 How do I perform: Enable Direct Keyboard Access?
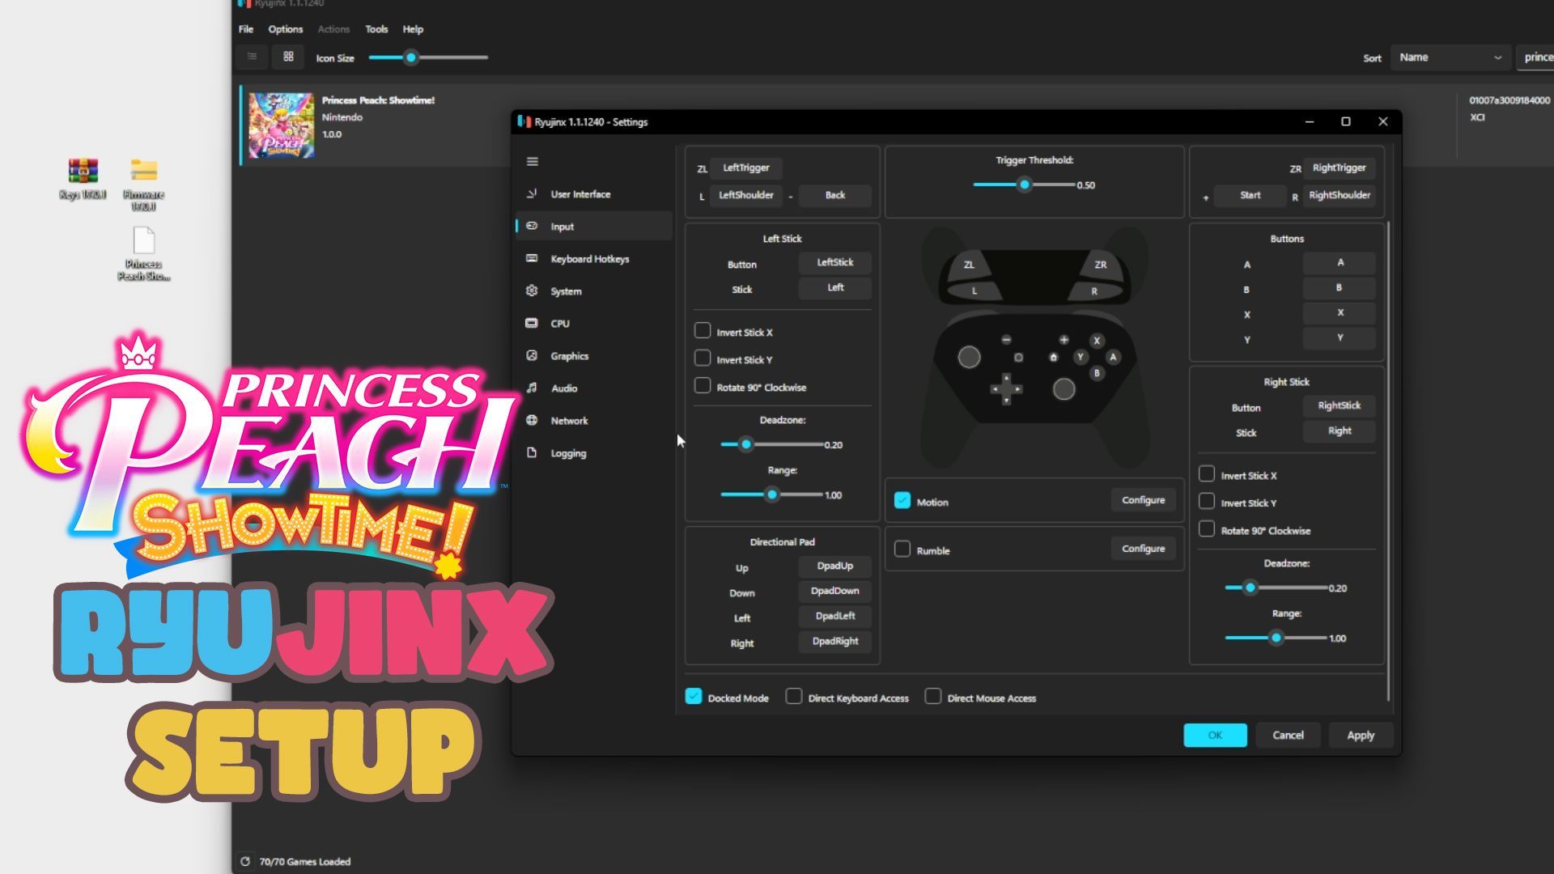[794, 697]
